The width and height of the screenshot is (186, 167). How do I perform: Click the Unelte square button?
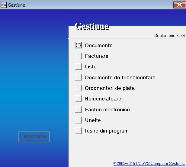(x=79, y=120)
